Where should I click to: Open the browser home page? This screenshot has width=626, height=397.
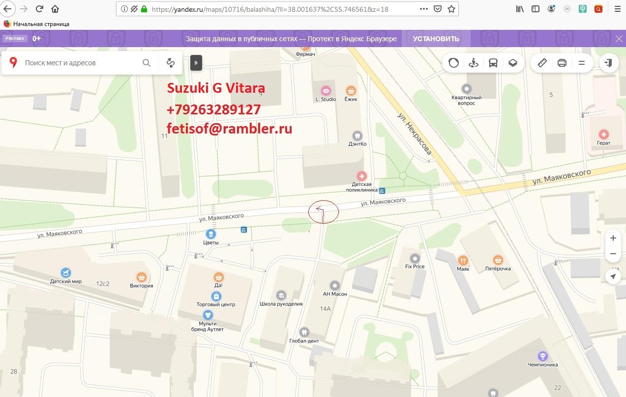point(55,9)
